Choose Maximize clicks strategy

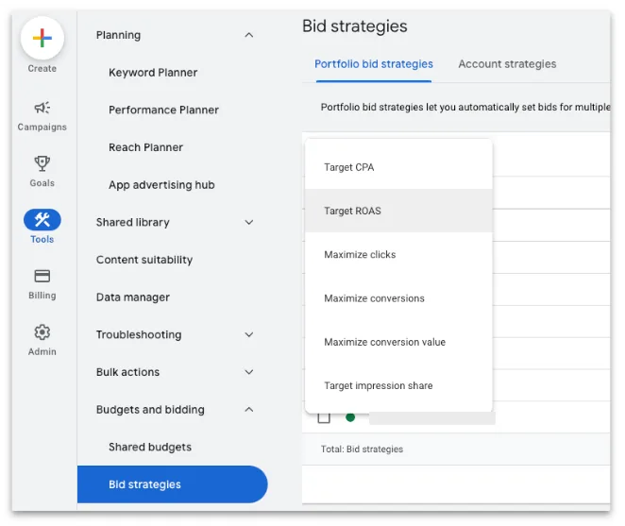click(x=398, y=254)
